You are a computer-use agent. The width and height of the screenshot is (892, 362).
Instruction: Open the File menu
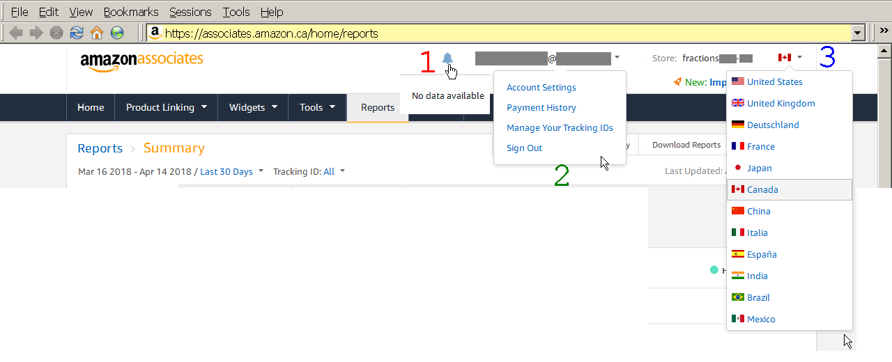(20, 12)
